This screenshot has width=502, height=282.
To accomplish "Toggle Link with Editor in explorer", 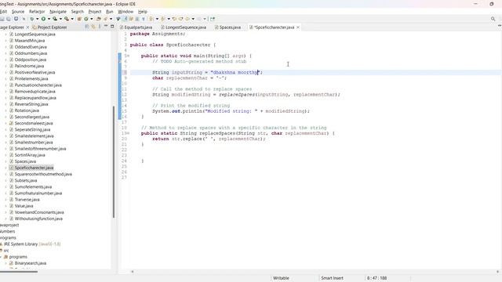I will click(x=93, y=27).
